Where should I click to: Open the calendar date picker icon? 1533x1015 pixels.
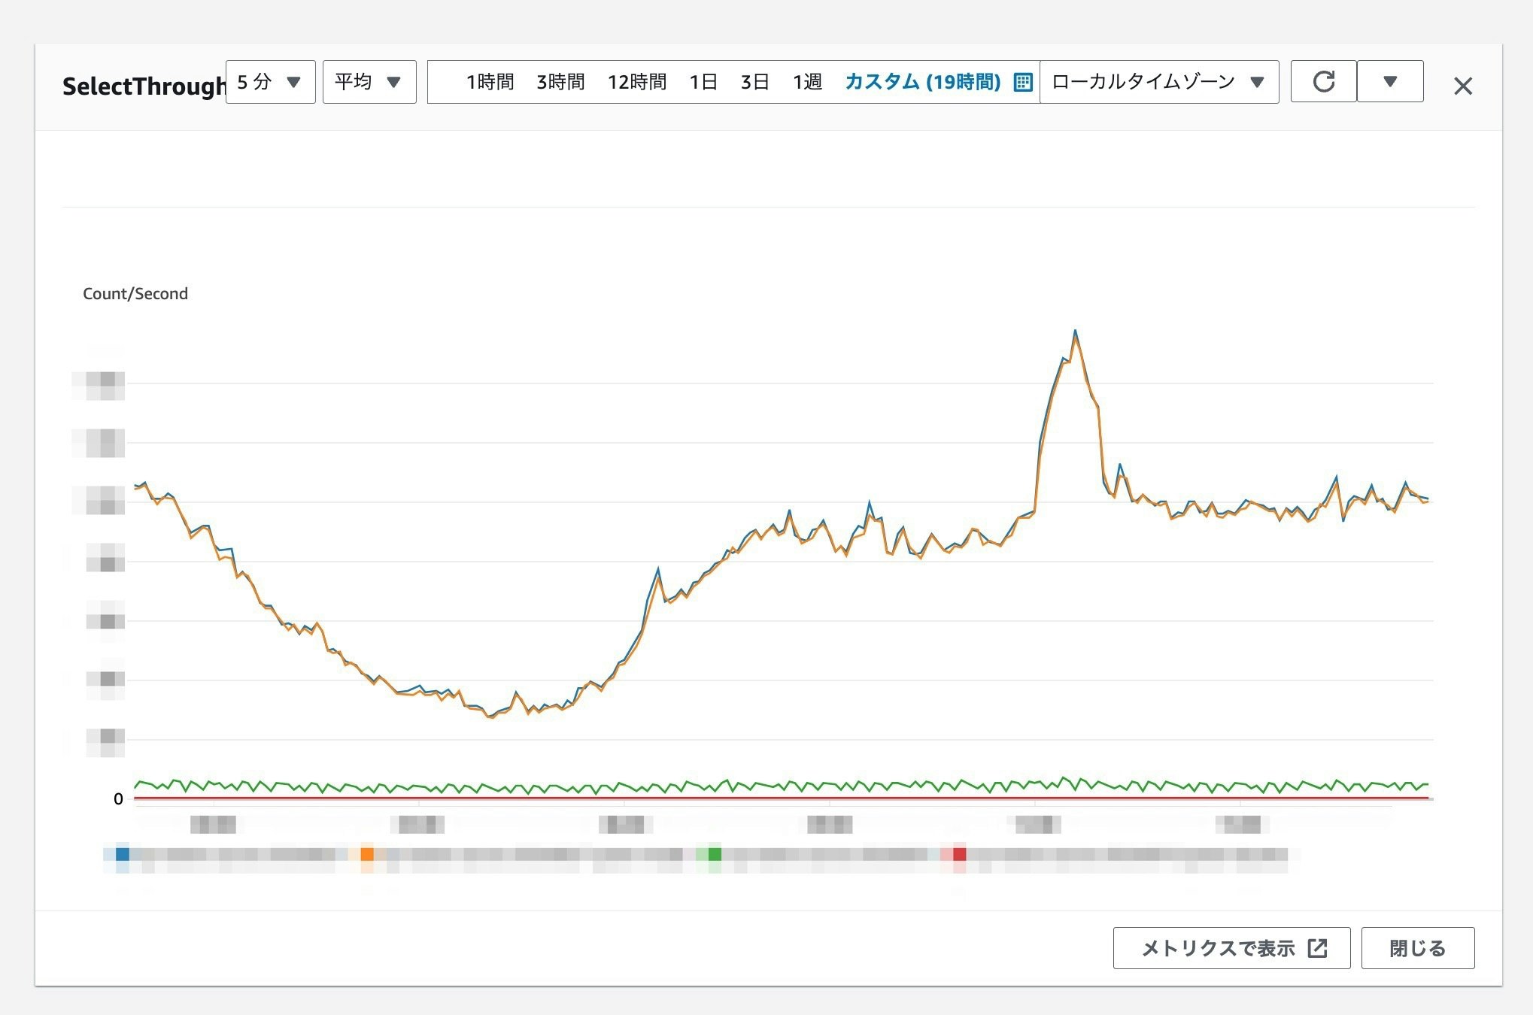click(1022, 82)
